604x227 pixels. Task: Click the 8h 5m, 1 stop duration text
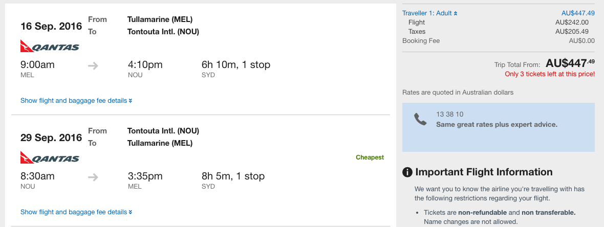click(233, 176)
